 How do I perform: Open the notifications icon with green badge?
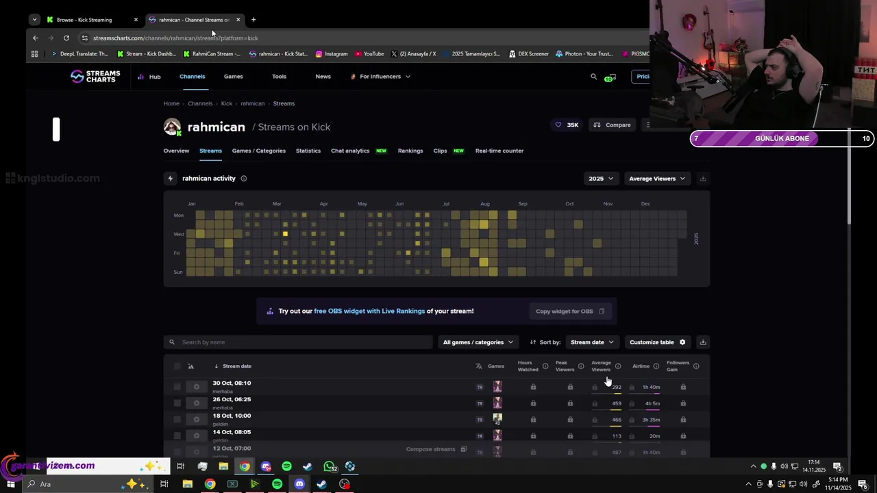610,77
